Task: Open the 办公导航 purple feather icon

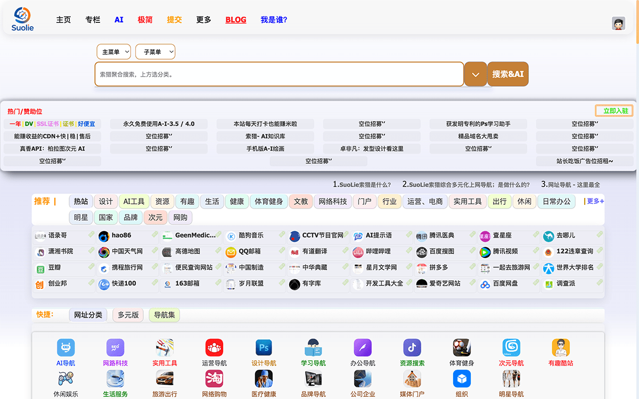Action: (x=363, y=348)
